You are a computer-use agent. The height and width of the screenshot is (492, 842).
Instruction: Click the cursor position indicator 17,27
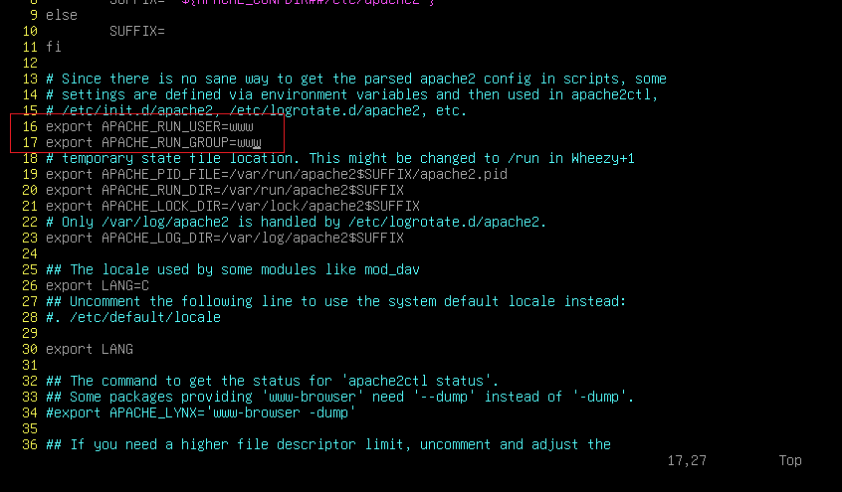pyautogui.click(x=687, y=460)
